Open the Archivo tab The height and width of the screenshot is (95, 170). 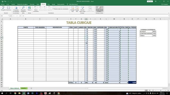coord(3,4)
